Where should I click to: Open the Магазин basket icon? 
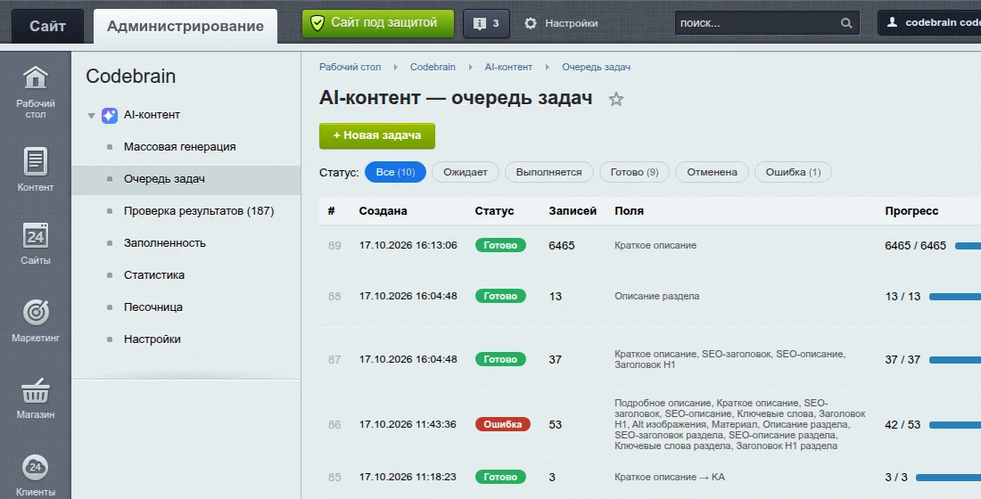35,391
